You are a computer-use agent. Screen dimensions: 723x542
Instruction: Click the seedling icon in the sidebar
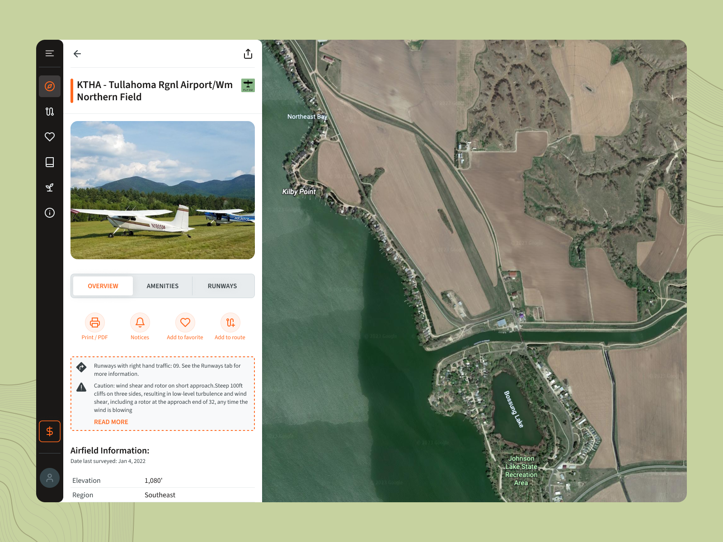pos(50,187)
